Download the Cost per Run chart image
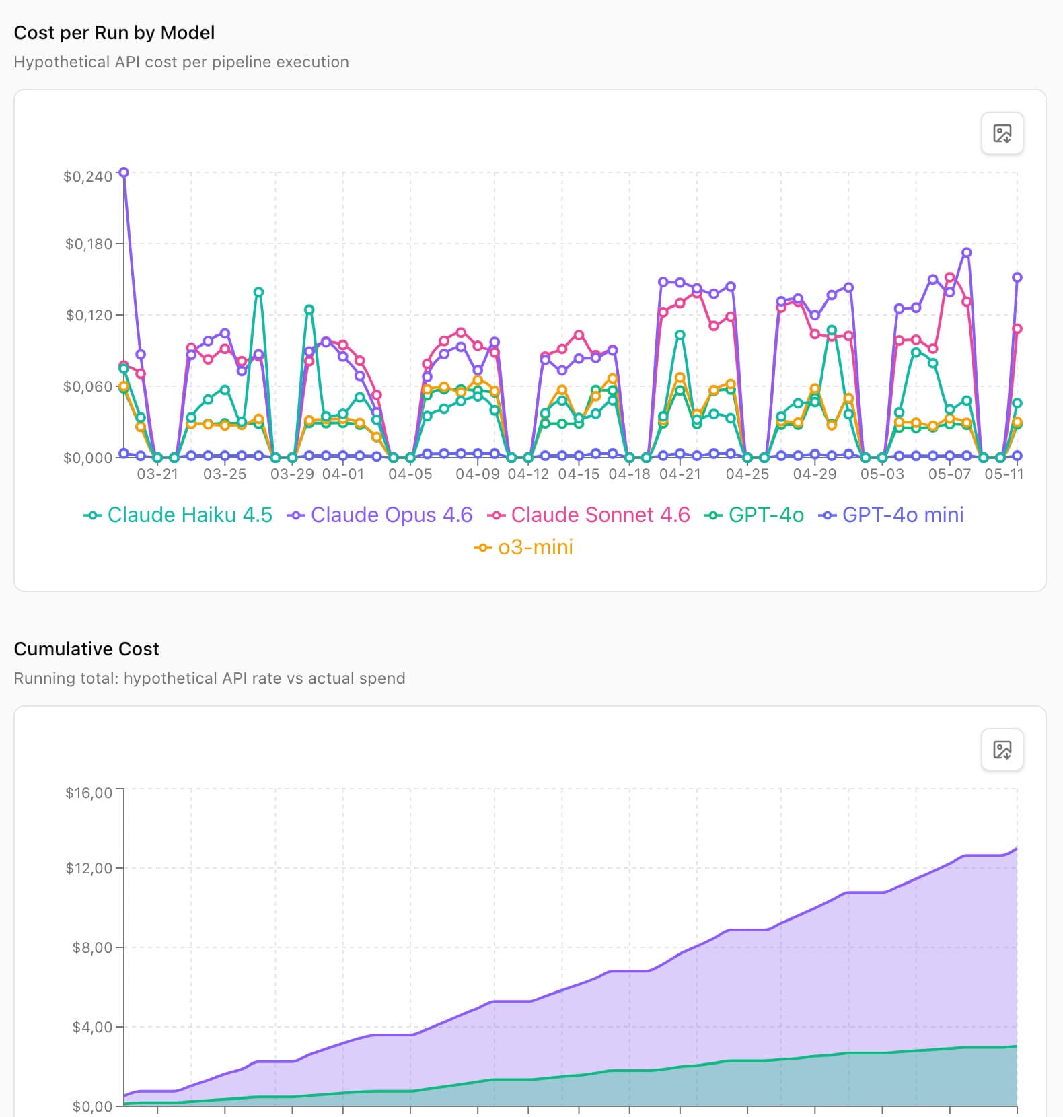The image size is (1063, 1117). coord(1002,133)
